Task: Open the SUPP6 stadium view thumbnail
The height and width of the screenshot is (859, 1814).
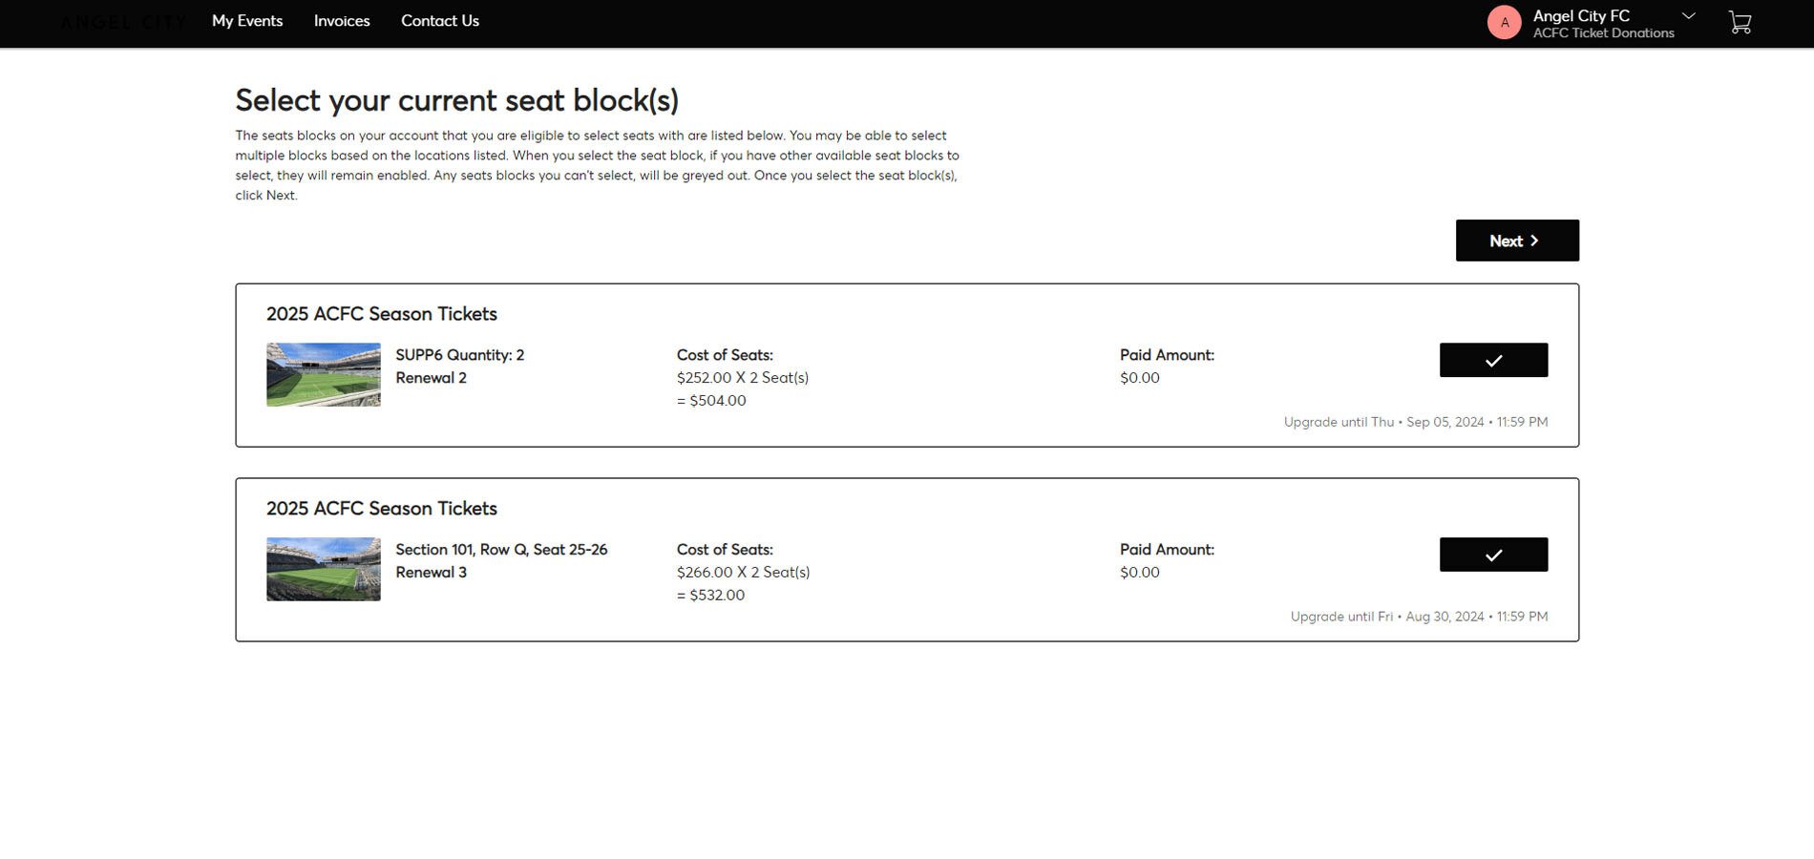Action: click(x=324, y=374)
